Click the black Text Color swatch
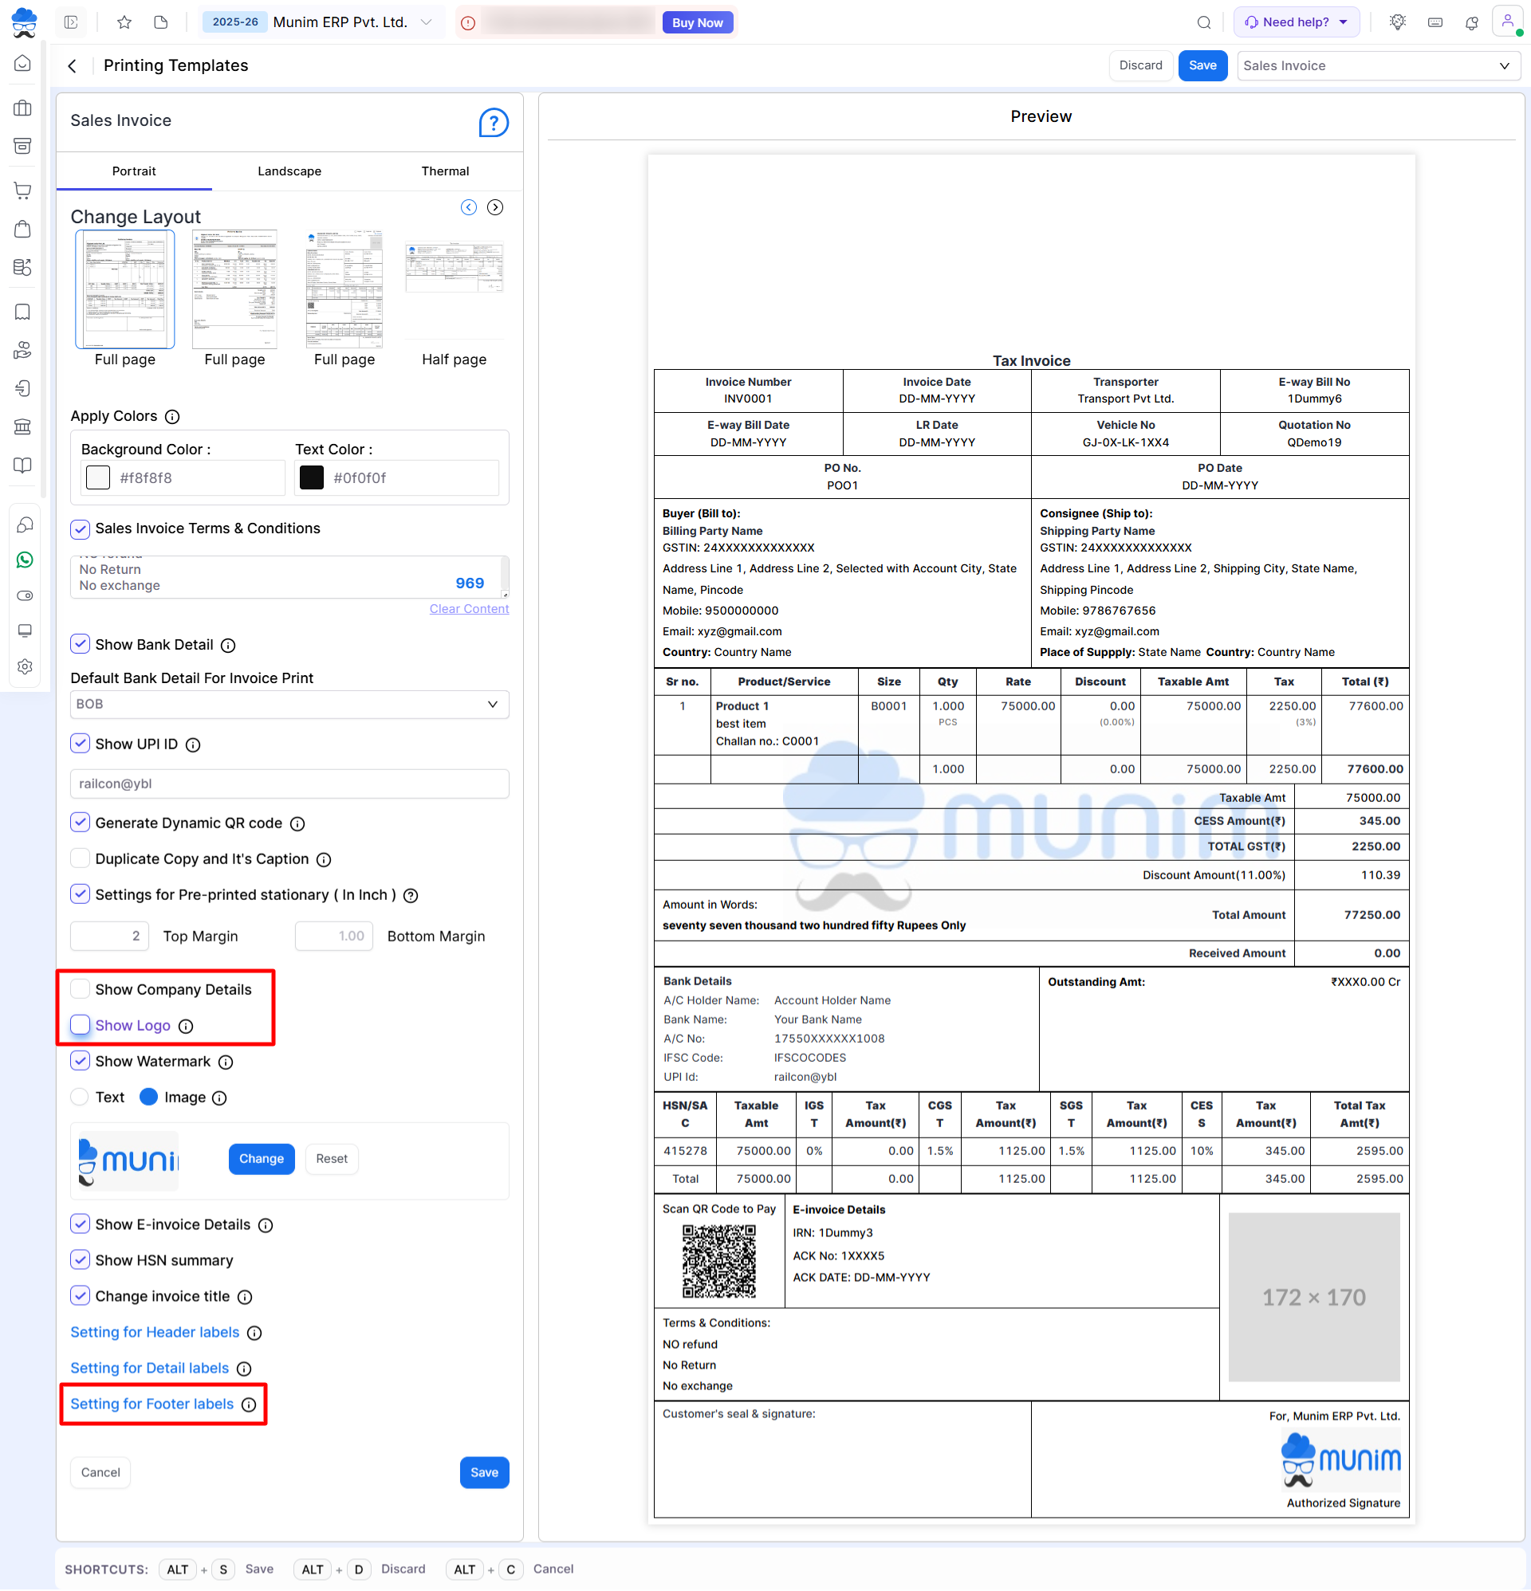 [311, 477]
